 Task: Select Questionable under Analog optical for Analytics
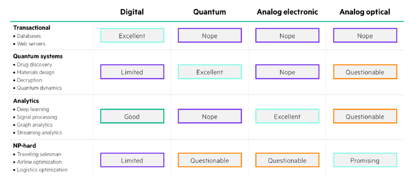coord(365,116)
